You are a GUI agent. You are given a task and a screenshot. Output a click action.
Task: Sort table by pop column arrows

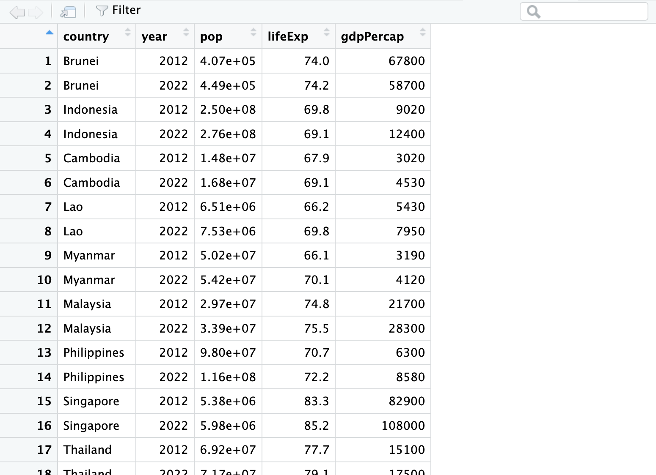254,32
